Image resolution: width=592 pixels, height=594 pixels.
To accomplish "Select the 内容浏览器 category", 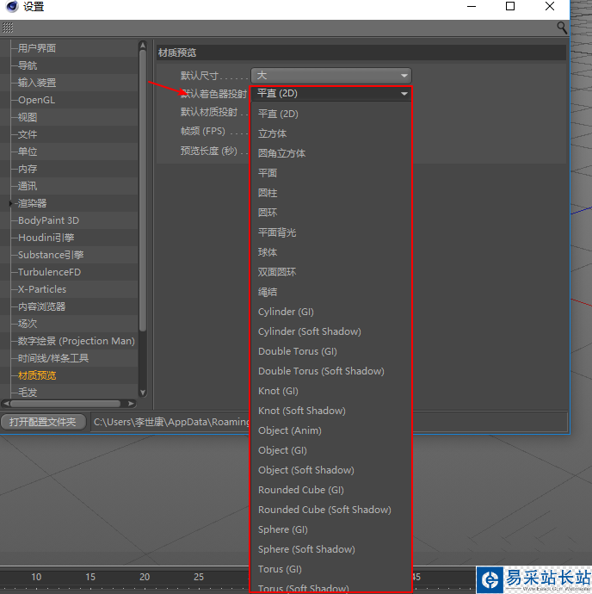I will click(x=41, y=306).
